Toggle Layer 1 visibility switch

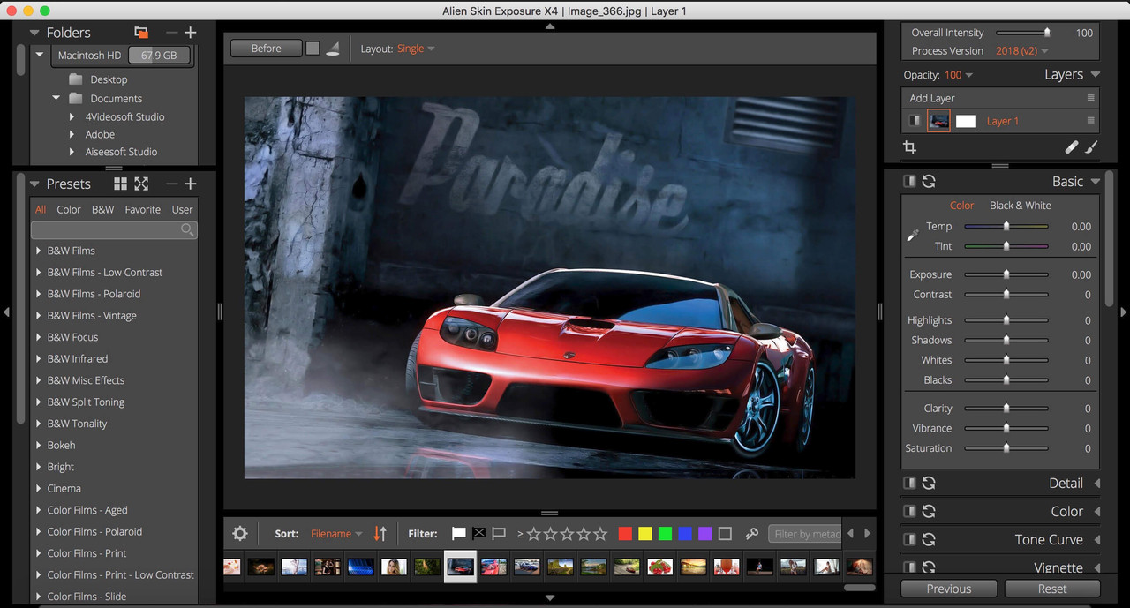point(915,121)
